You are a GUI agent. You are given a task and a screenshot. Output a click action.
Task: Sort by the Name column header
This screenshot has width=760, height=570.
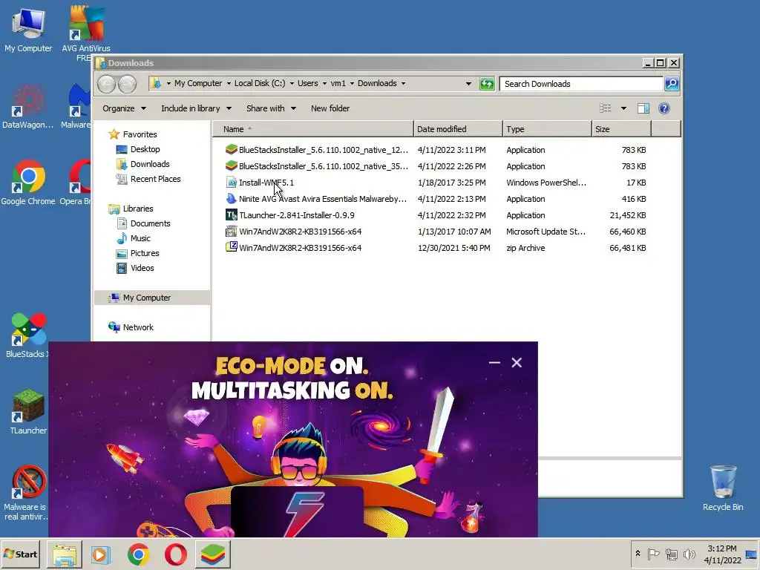click(x=313, y=129)
